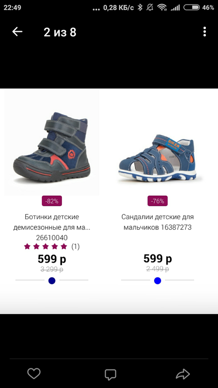Tap the muted bell notification icon
The image size is (218, 388).
pos(150,8)
